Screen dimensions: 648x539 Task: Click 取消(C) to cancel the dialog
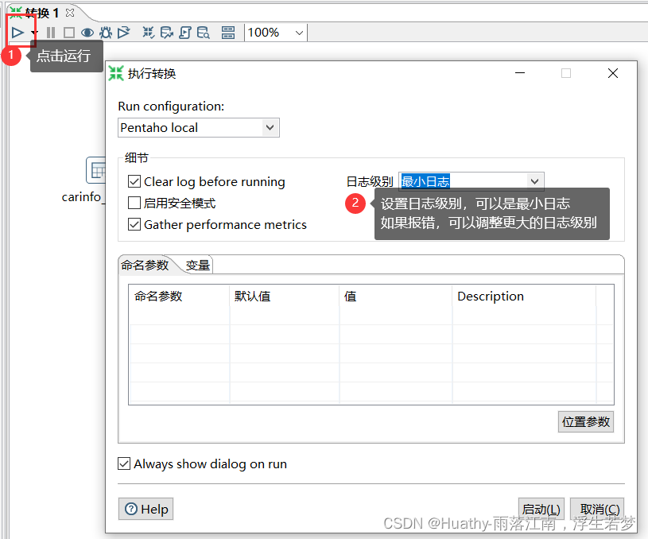pos(597,509)
